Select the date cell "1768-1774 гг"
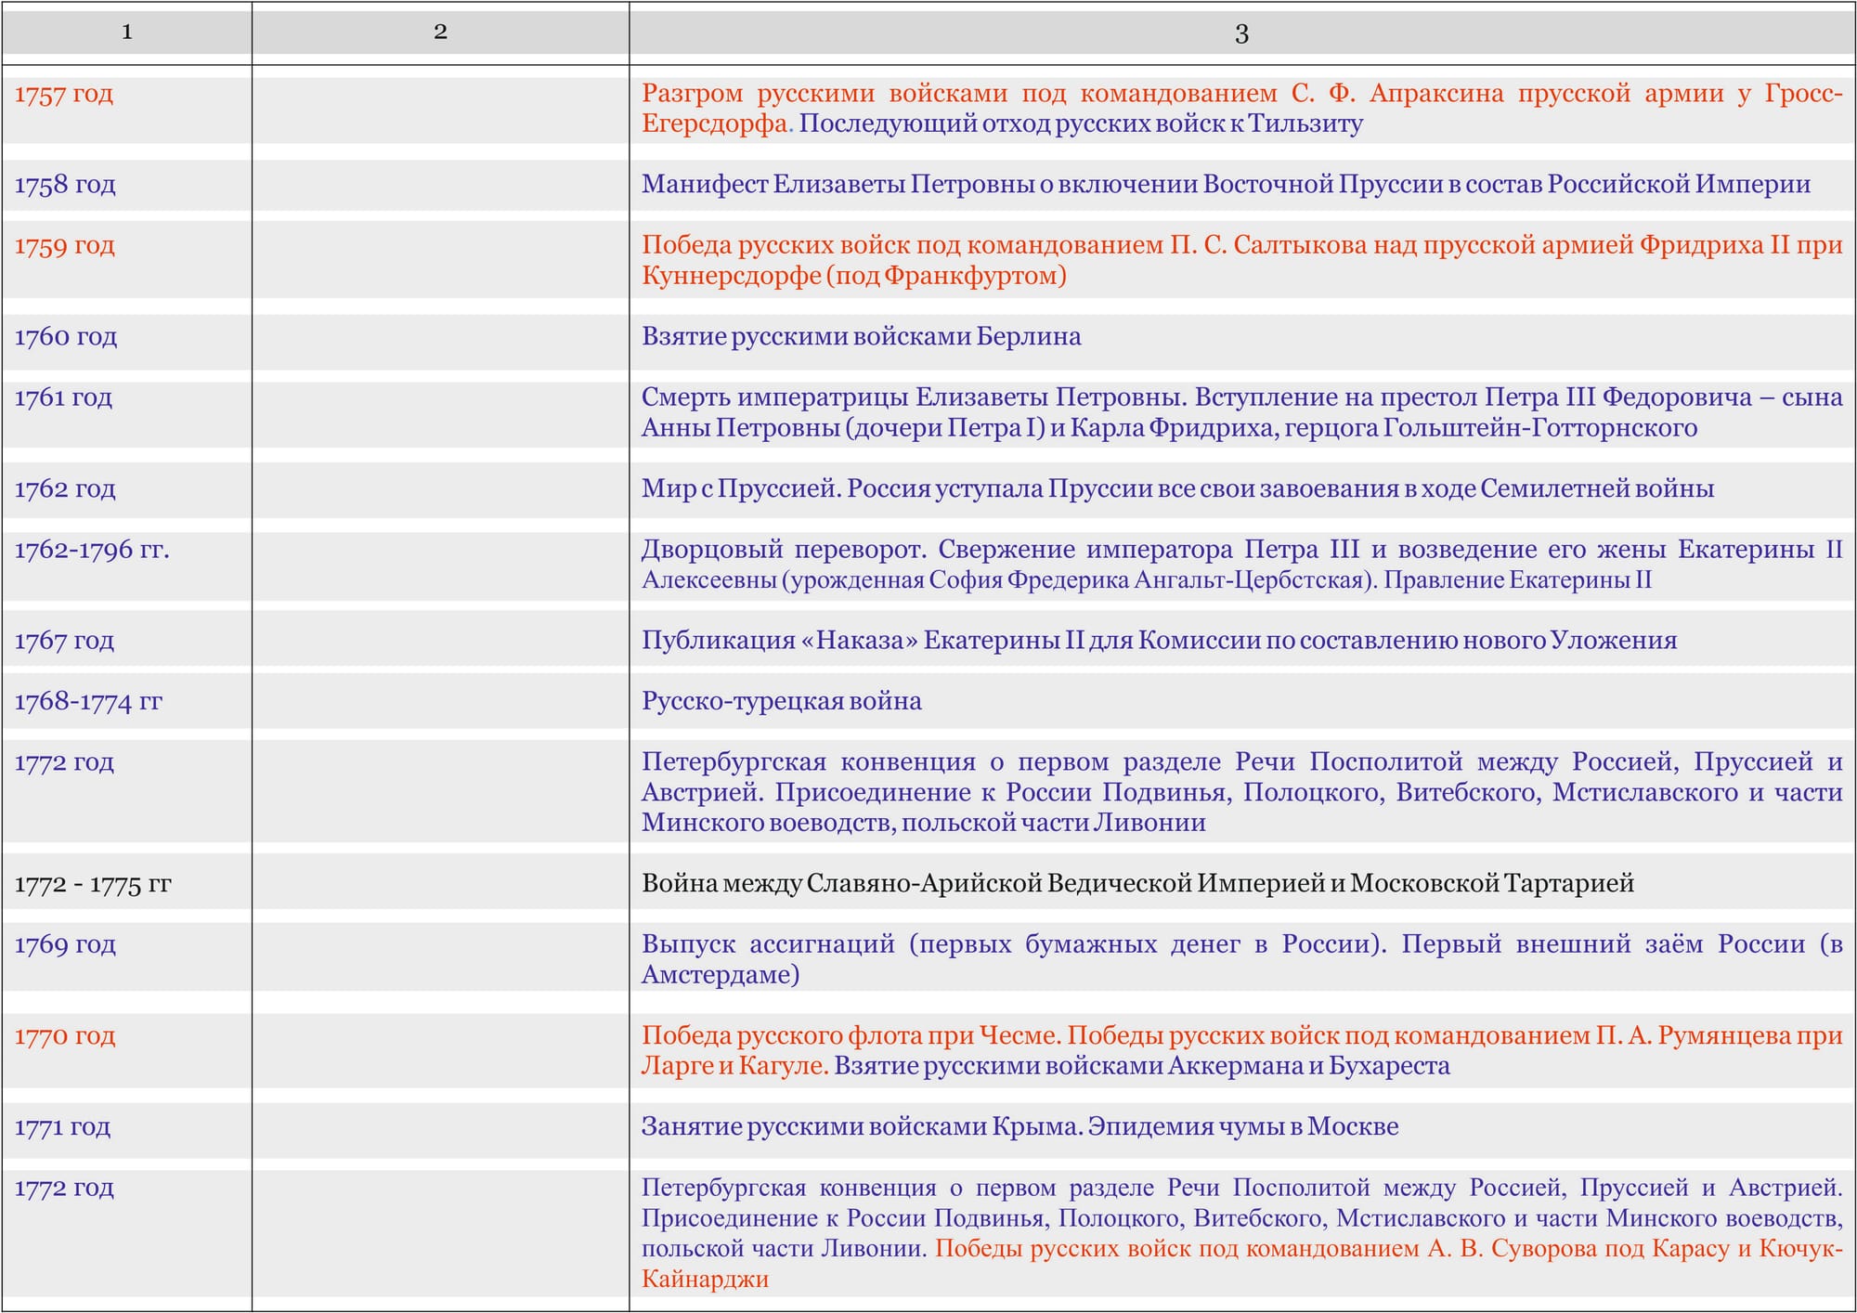This screenshot has height=1313, width=1857. 88,701
